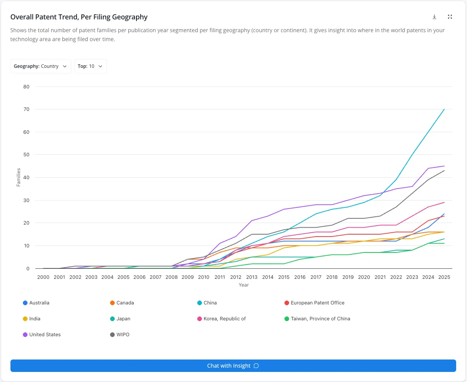Download the patent trend chart
The width and height of the screenshot is (467, 382).
434,17
